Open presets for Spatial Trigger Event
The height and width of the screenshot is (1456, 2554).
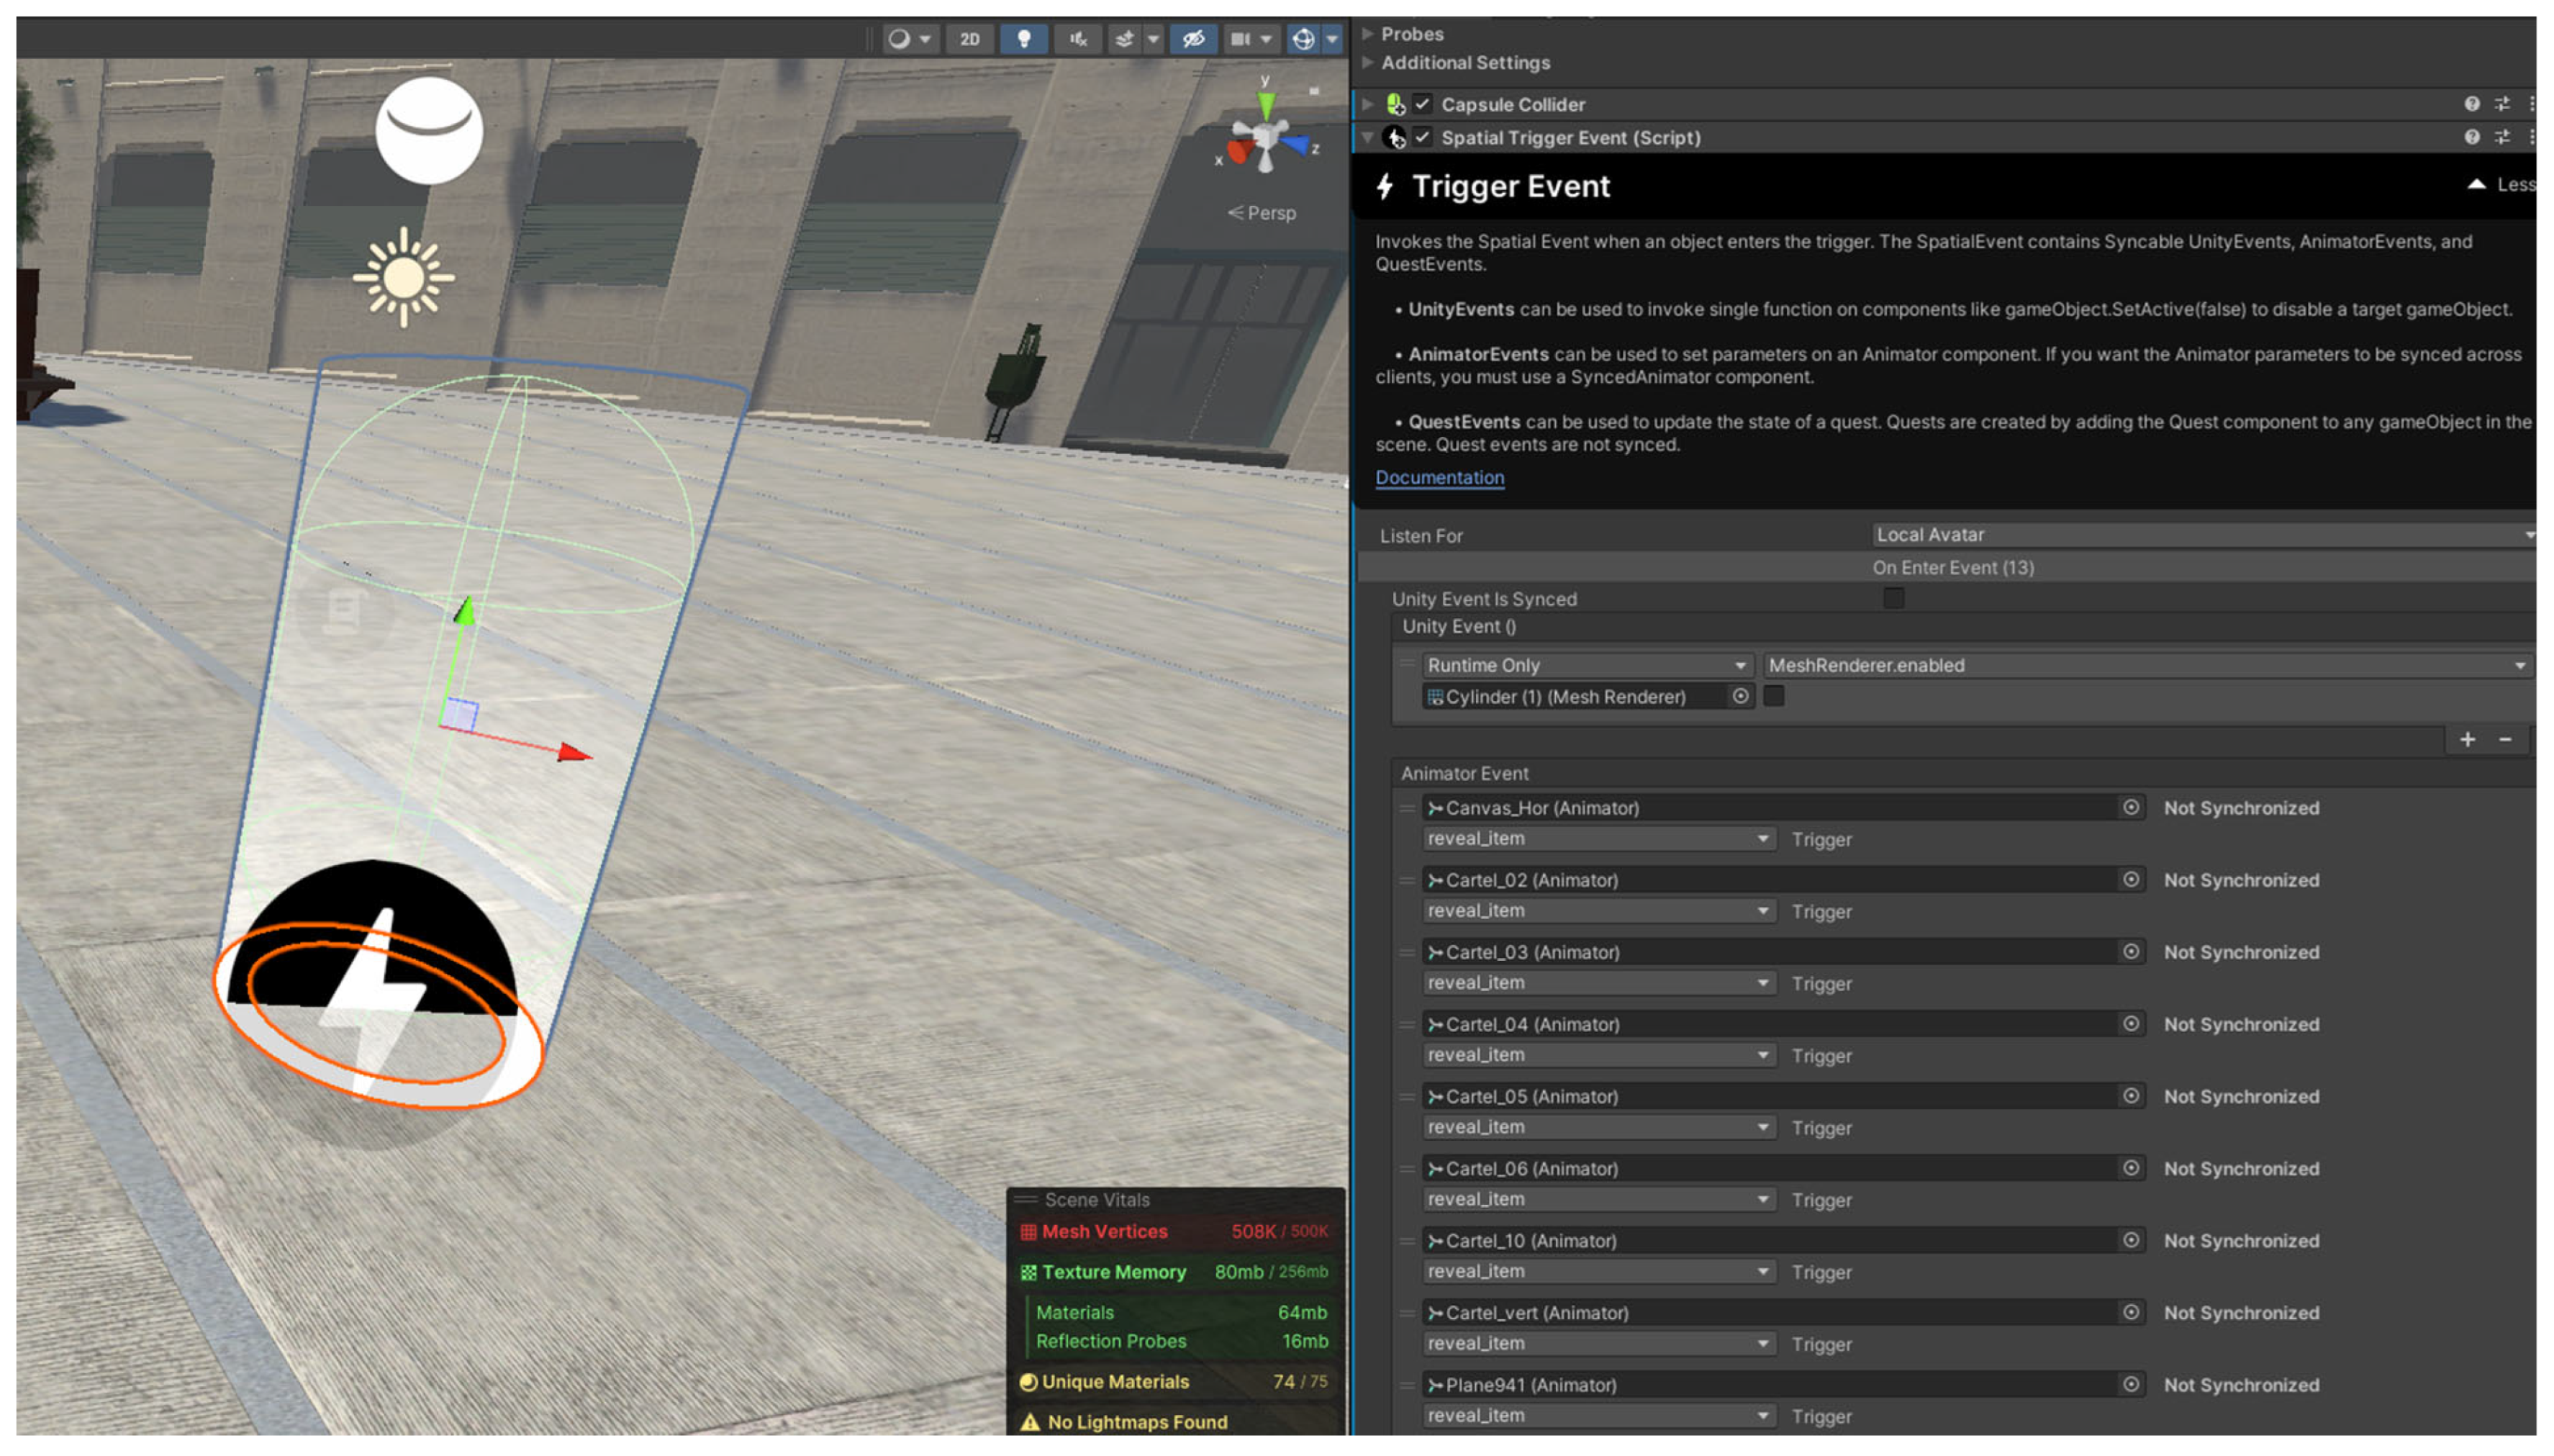pos(2501,137)
